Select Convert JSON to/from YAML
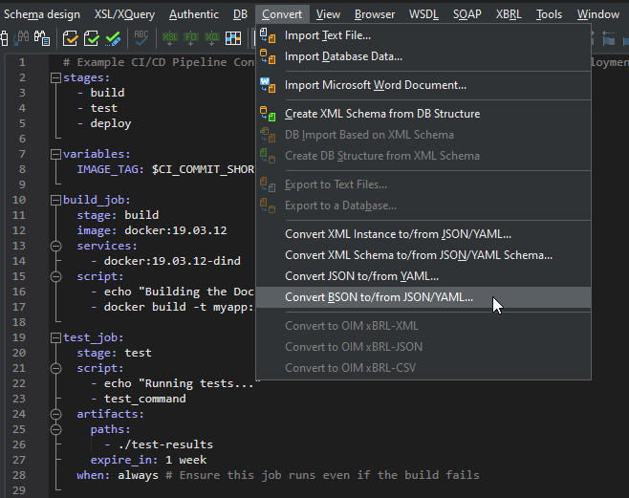Screen dimensions: 629x498 (x=361, y=276)
